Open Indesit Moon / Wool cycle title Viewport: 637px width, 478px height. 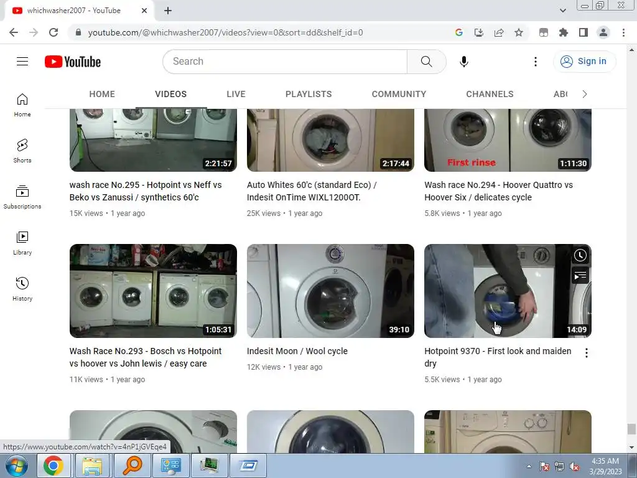(x=297, y=351)
